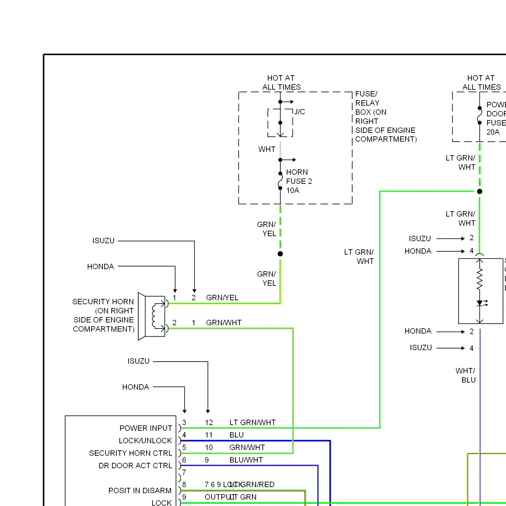
Task: Click the 'SECURITY HORN CTRL' pin label
Action: pyautogui.click(x=131, y=453)
